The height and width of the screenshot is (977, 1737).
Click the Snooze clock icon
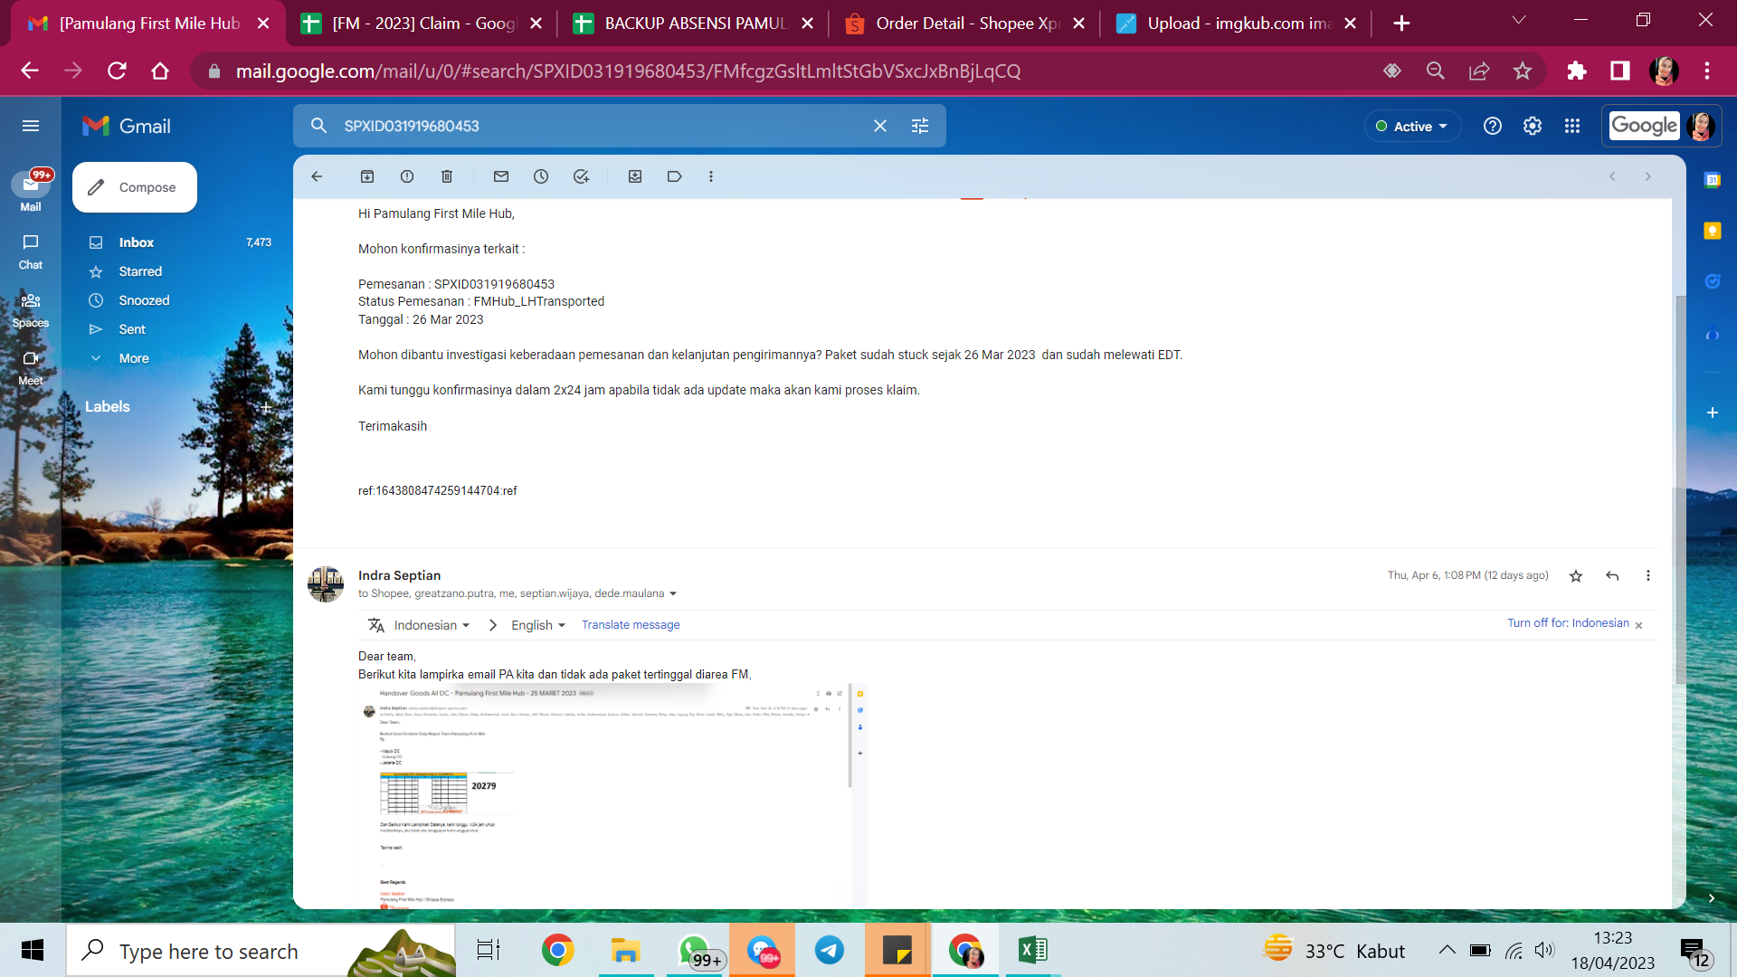click(x=541, y=176)
